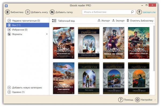Viewport: 161px width, 107px height.
Task: Open Настройки settings text
Action: click(x=147, y=100)
